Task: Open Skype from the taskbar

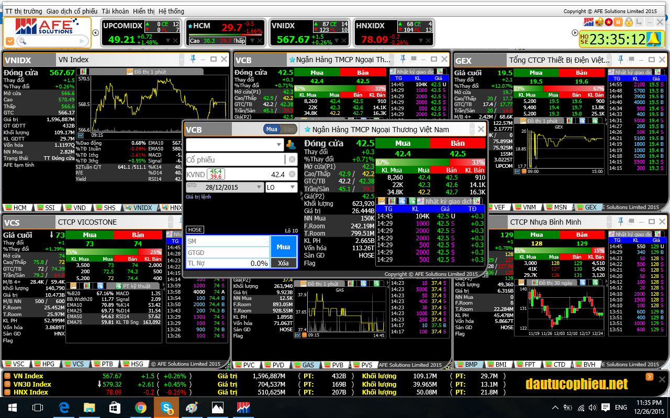Action: click(166, 408)
